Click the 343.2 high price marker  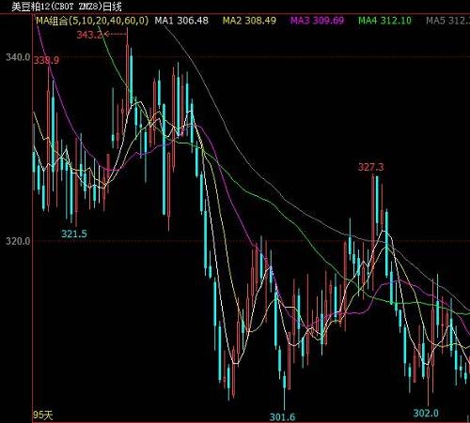[x=89, y=35]
